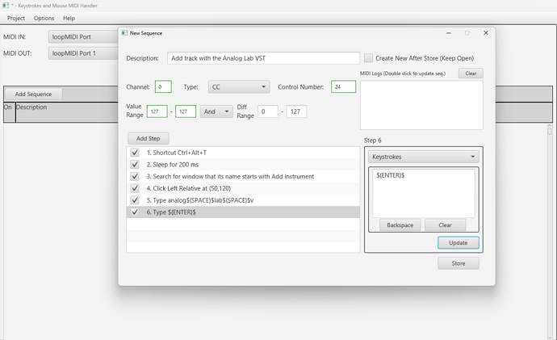This screenshot has height=340, width=557.
Task: Open the Project menu
Action: click(16, 18)
